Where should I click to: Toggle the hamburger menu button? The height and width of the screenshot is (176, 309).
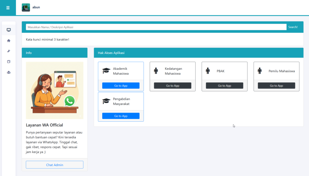(x=8, y=8)
